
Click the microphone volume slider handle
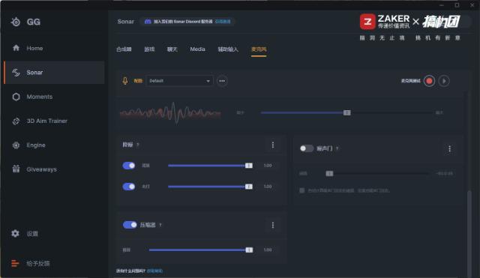click(346, 113)
